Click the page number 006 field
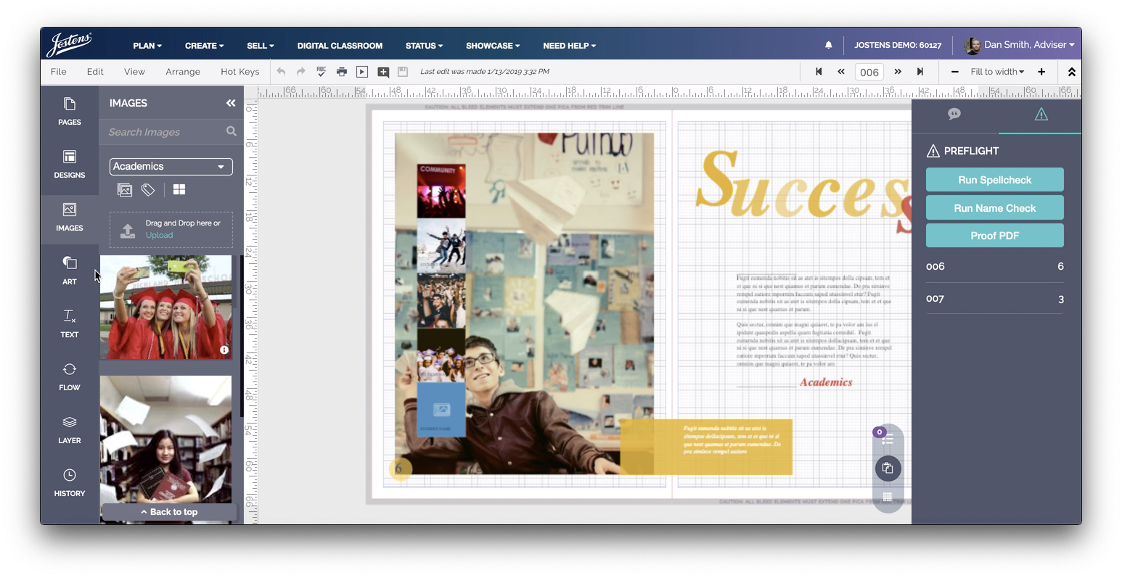The width and height of the screenshot is (1122, 578). click(x=869, y=72)
